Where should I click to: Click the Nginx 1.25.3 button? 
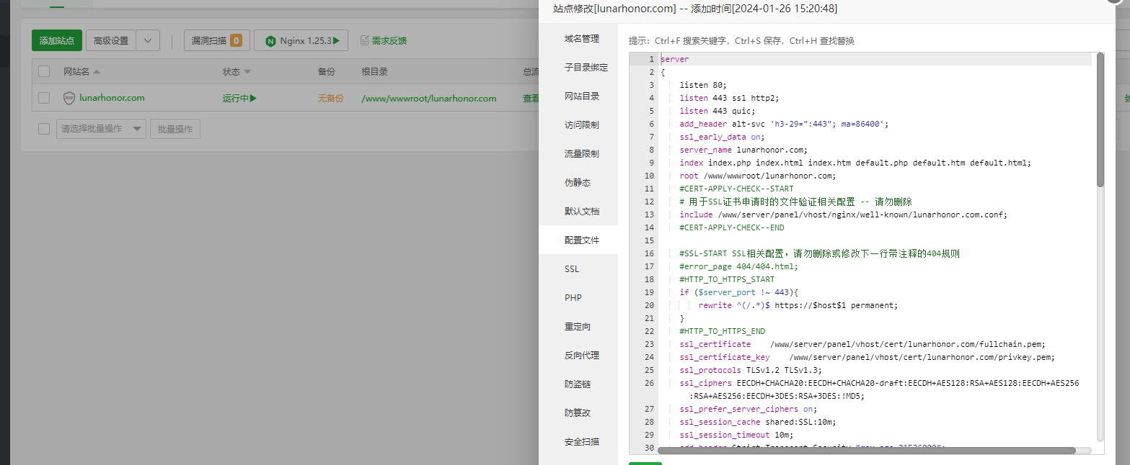point(301,41)
